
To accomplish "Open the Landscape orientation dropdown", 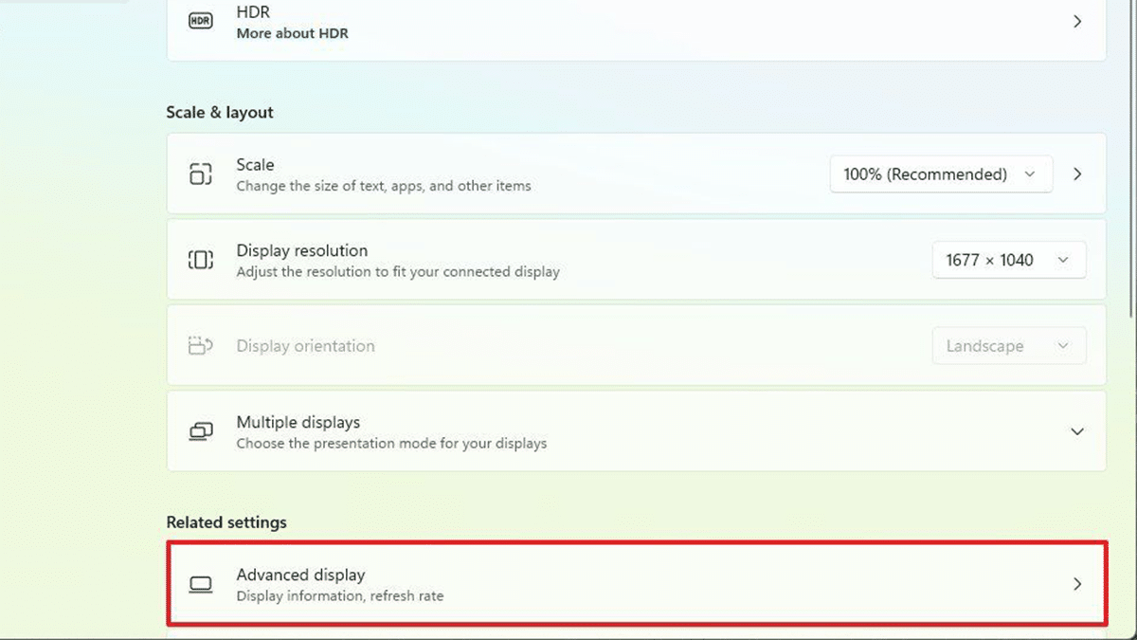I will (x=1008, y=346).
